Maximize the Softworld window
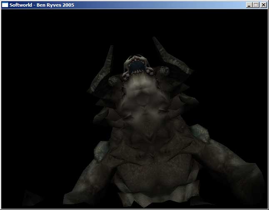 [x=256, y=5]
